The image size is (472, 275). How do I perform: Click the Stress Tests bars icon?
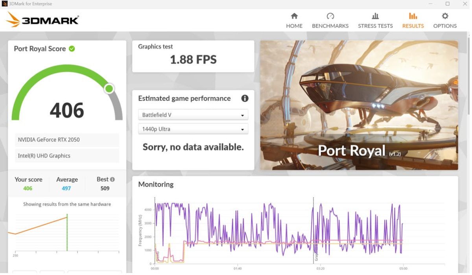pyautogui.click(x=375, y=16)
